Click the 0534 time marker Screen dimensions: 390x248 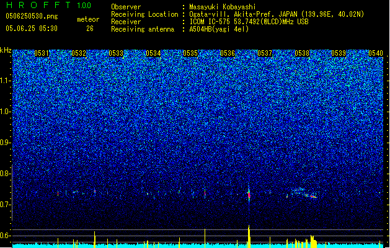pyautogui.click(x=153, y=53)
